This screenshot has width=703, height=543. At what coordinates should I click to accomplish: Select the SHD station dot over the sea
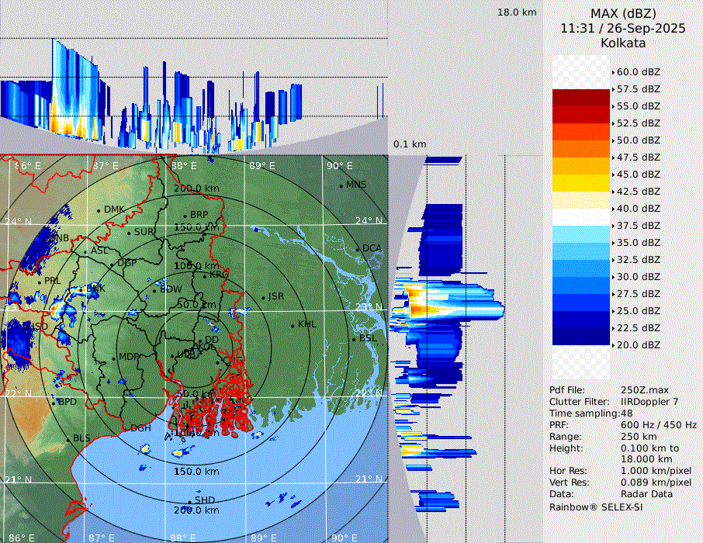(189, 502)
